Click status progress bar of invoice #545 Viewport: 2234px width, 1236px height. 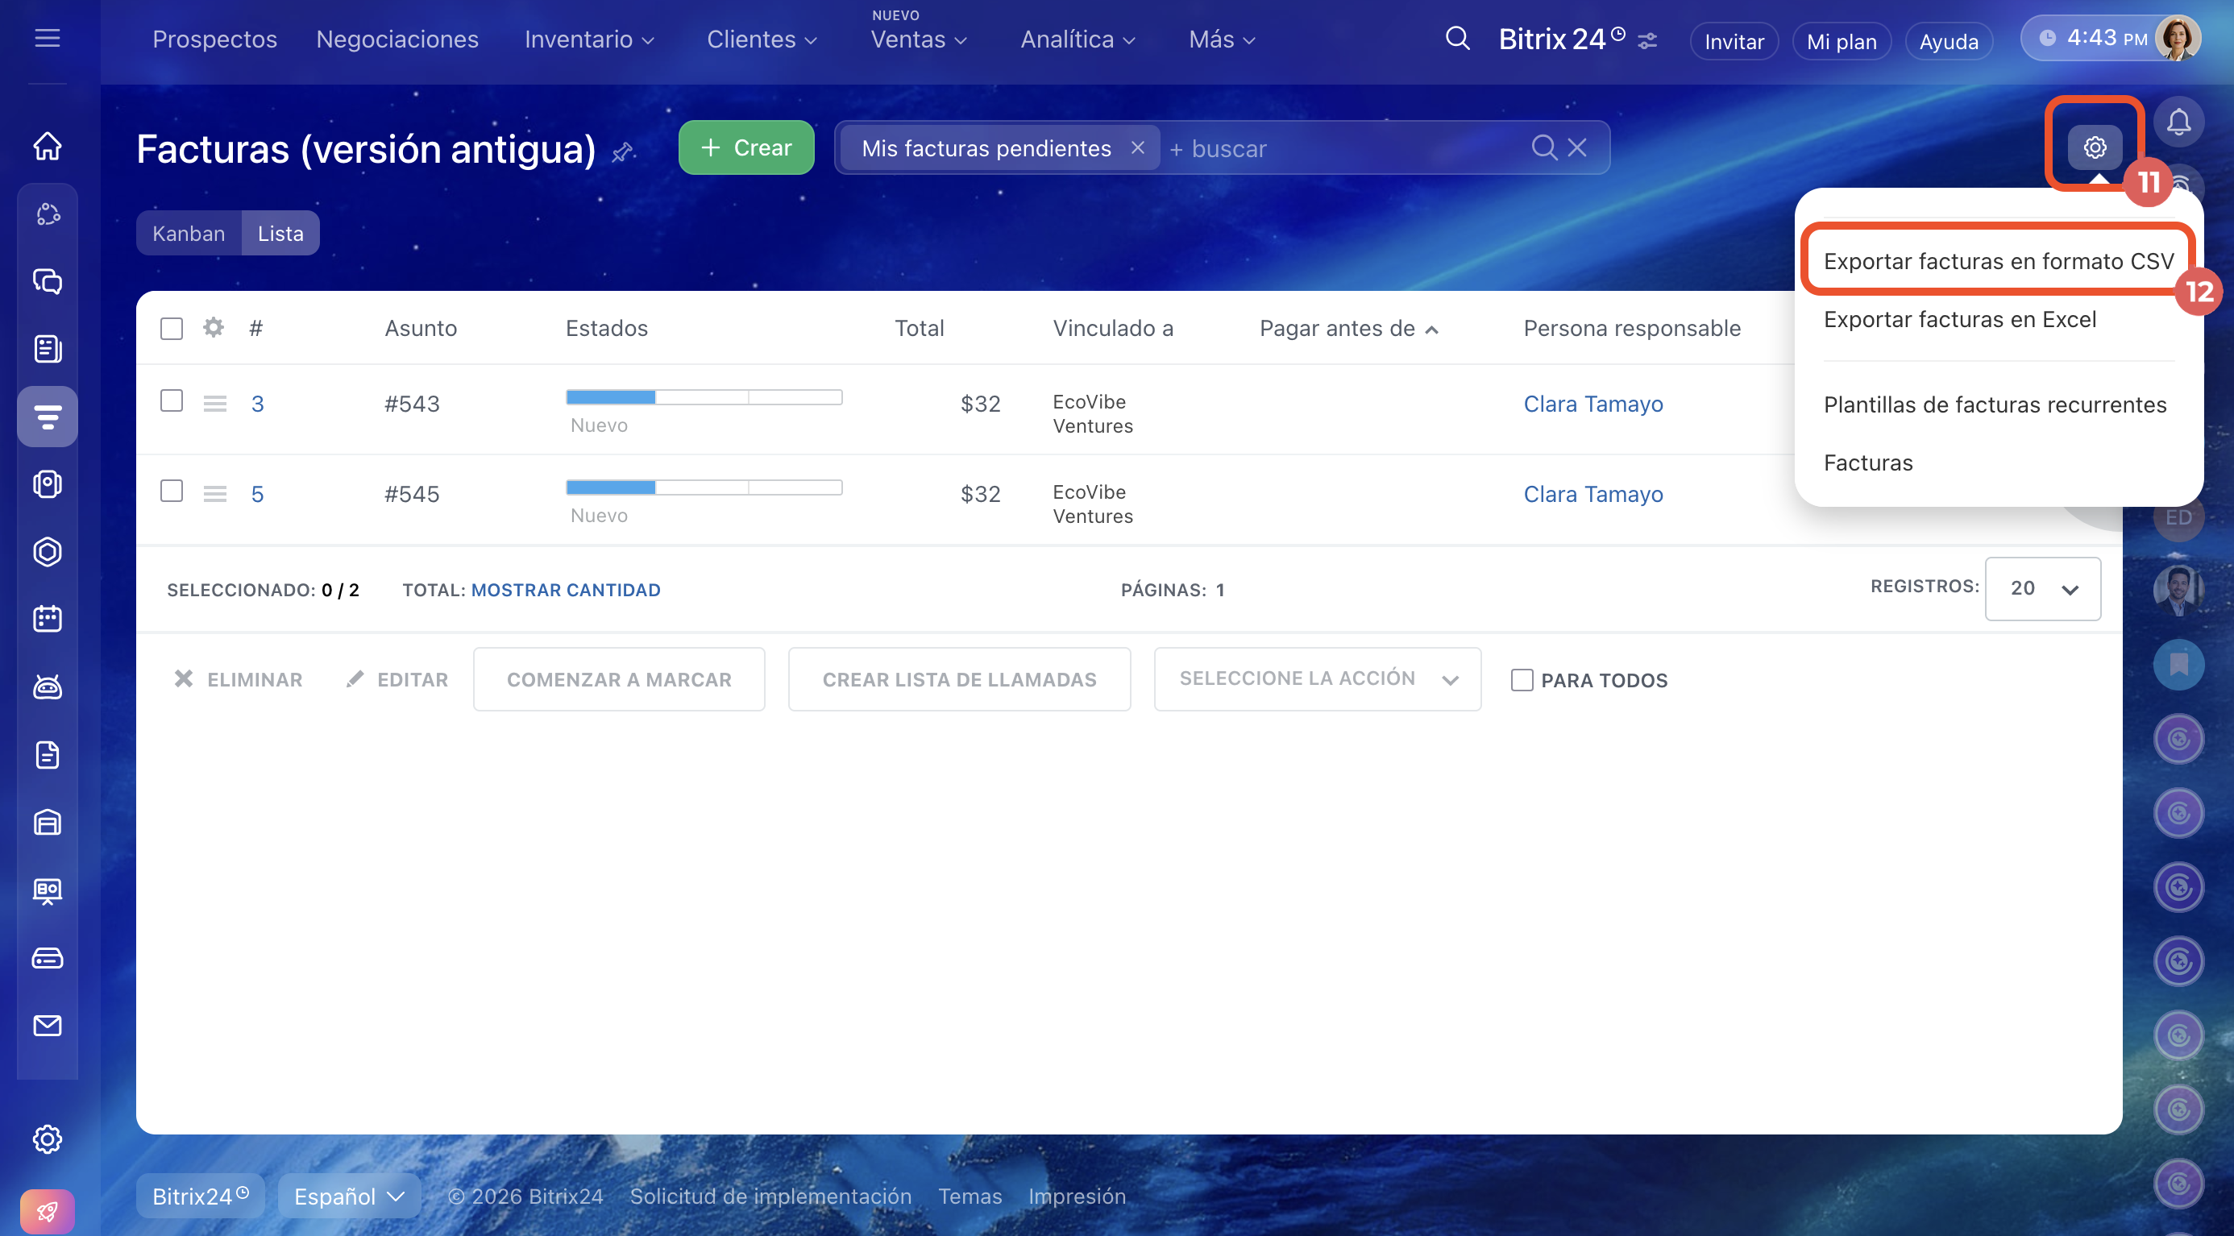coord(704,487)
